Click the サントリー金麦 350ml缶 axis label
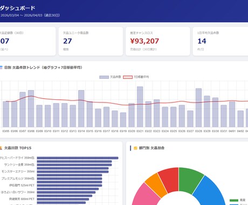This screenshot has width=248, height=205. pos(19,165)
